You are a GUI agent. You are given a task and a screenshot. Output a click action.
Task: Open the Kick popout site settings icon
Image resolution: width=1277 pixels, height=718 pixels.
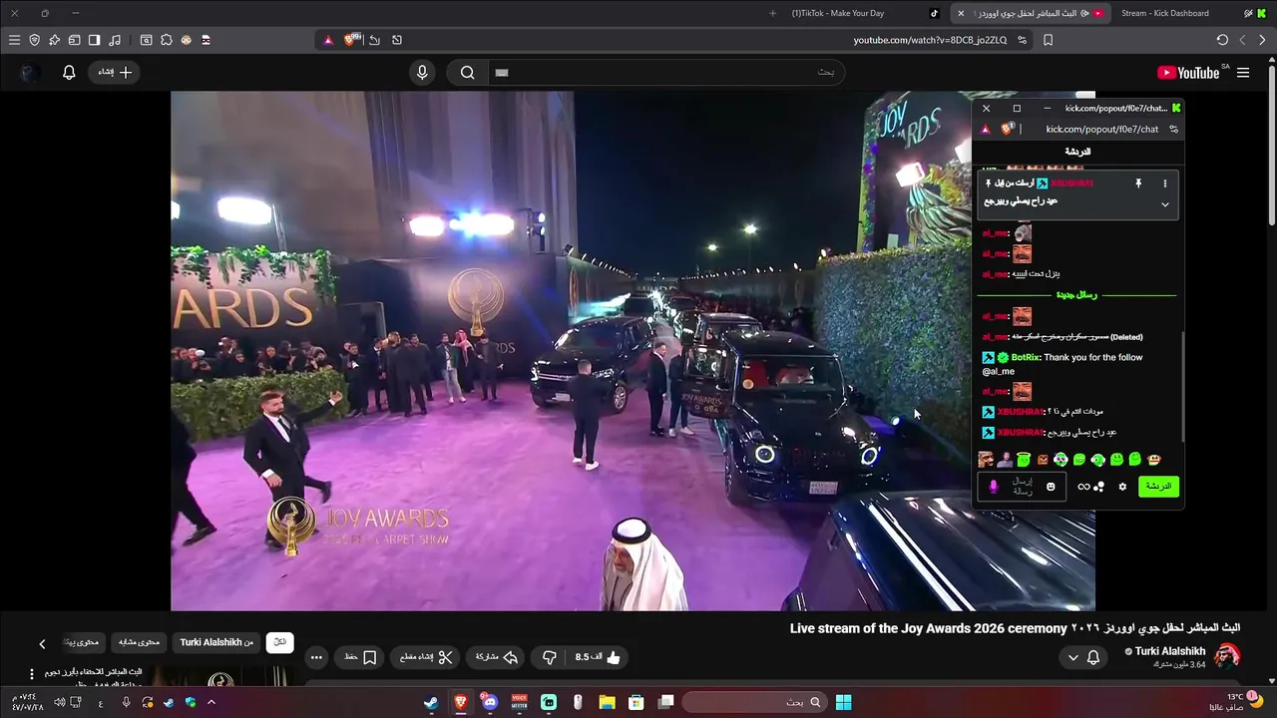[x=1173, y=129]
